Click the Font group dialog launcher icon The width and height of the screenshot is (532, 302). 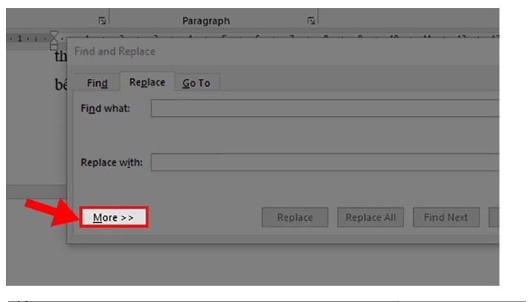click(x=101, y=21)
